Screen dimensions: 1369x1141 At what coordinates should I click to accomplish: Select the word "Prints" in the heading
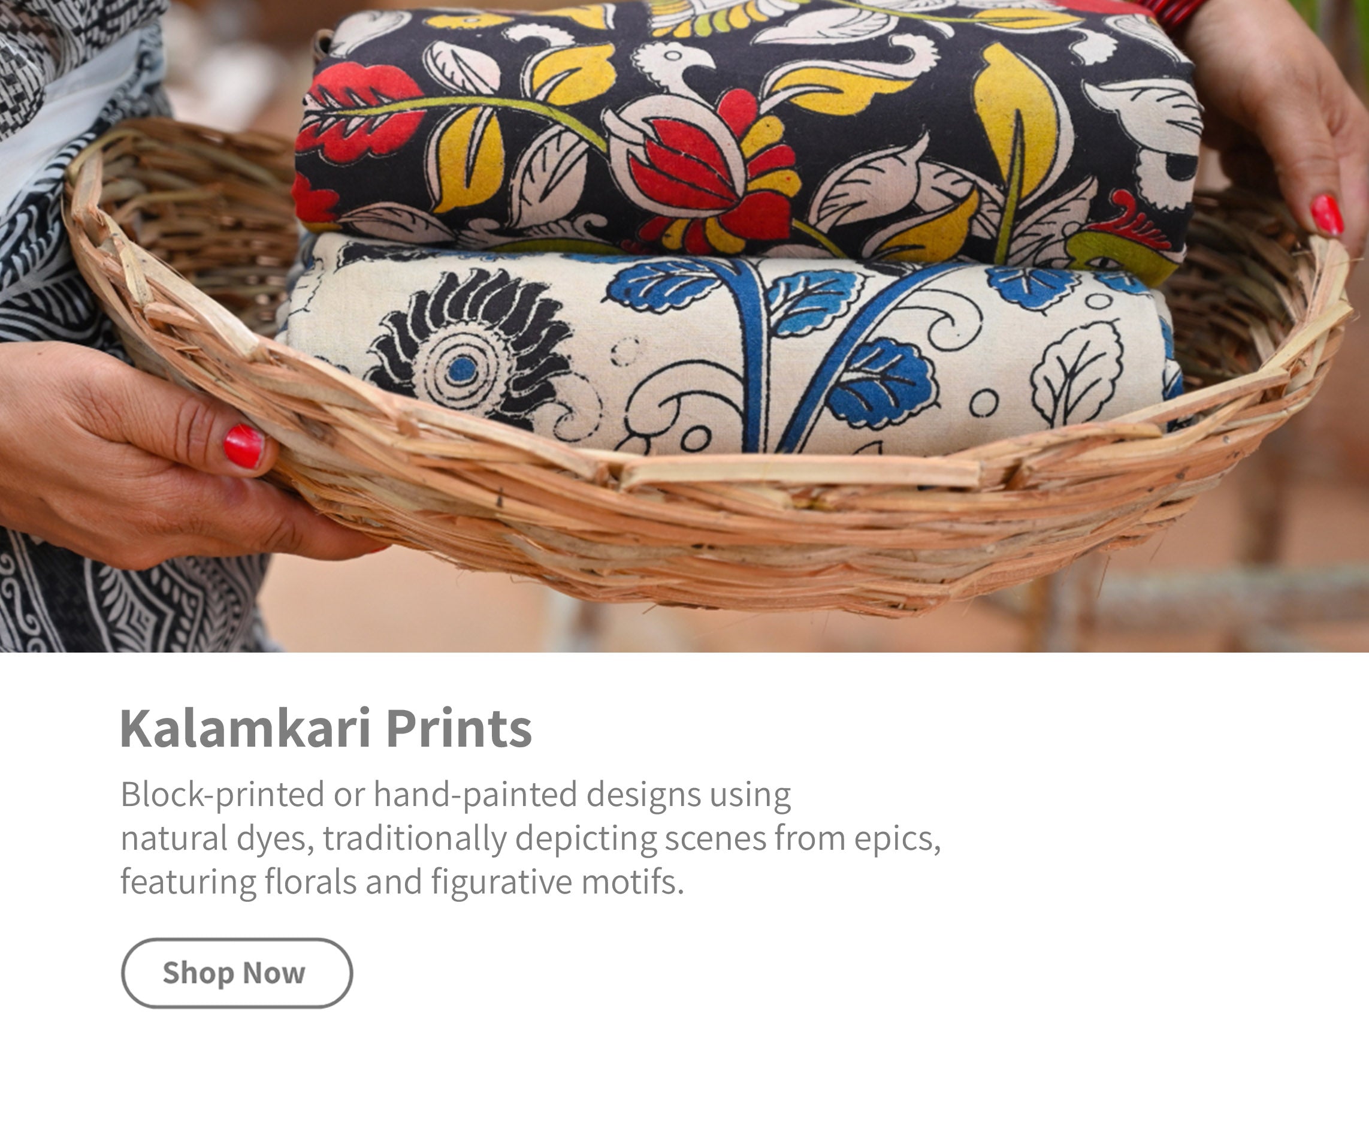point(459,729)
